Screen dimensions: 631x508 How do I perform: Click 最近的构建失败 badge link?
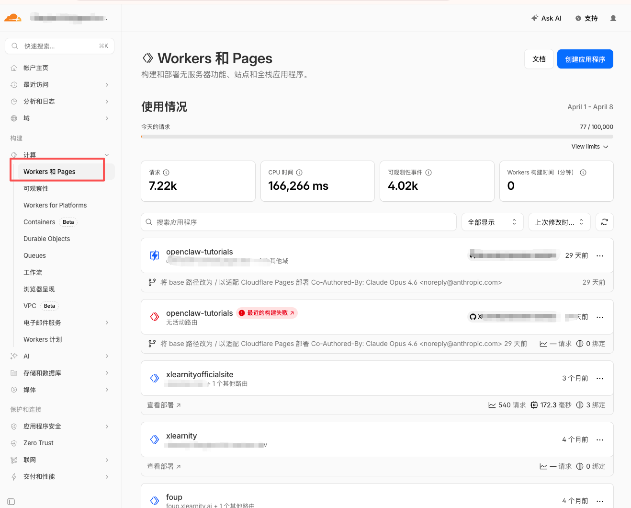(267, 313)
